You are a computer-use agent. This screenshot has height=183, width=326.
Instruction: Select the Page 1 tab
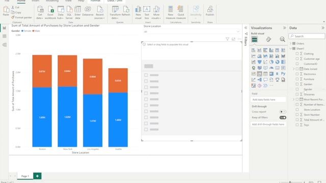click(x=25, y=176)
